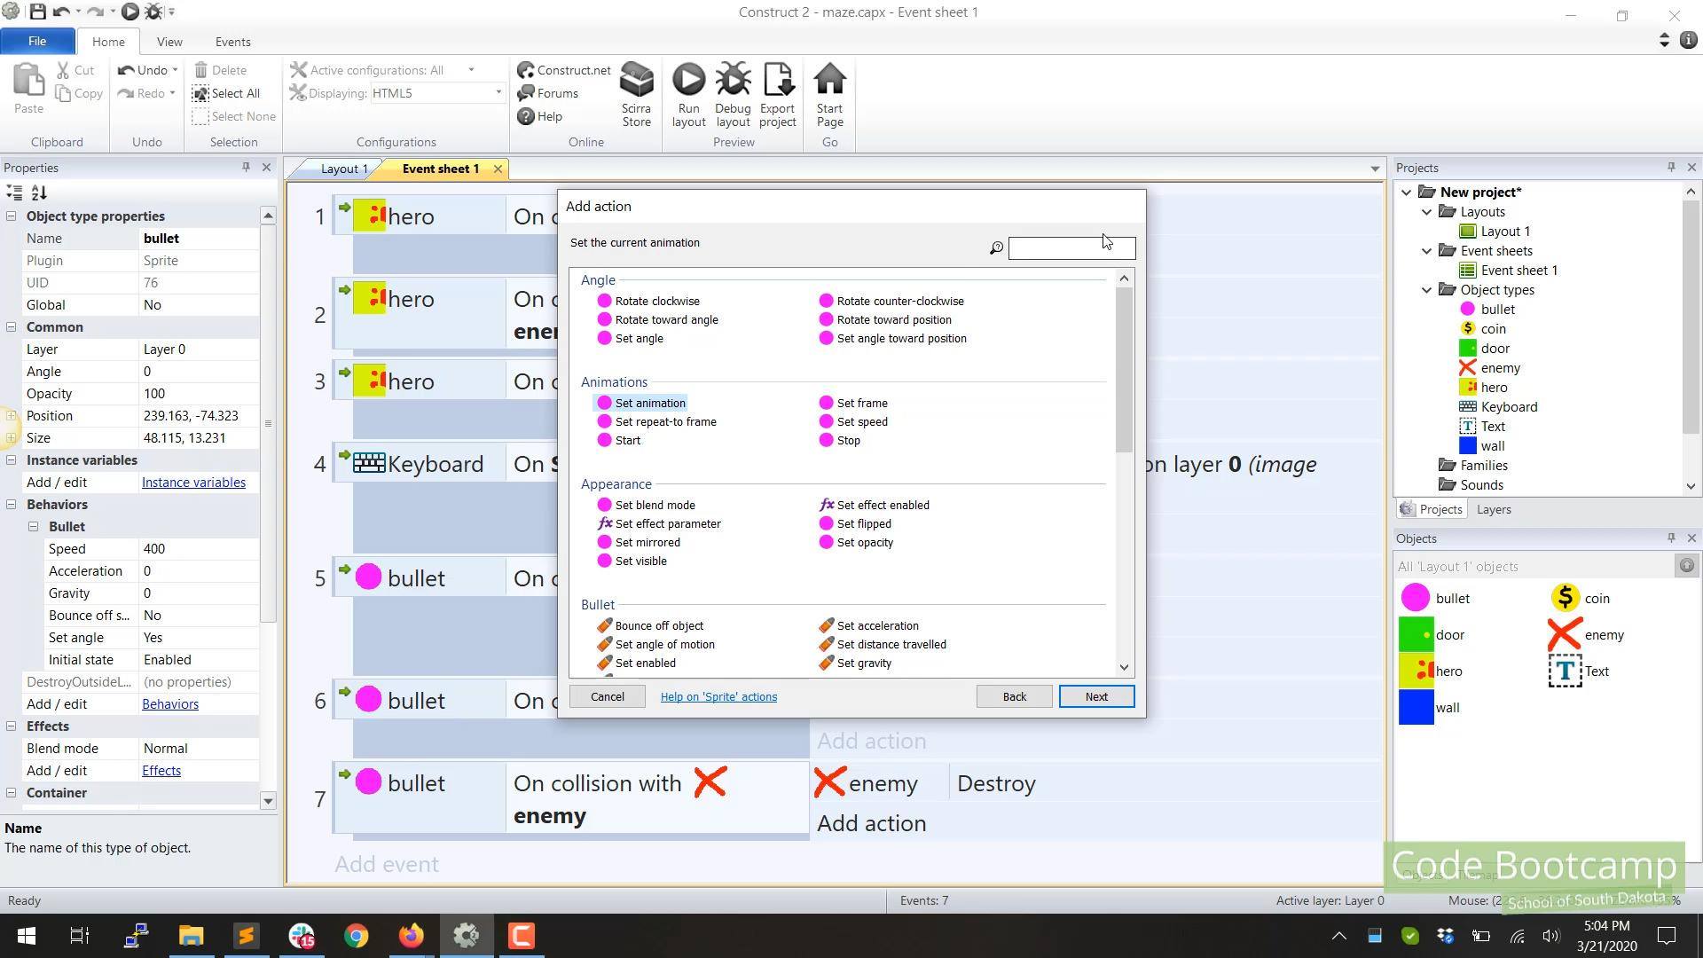
Task: Select Bounce off object action
Action: [650, 625]
